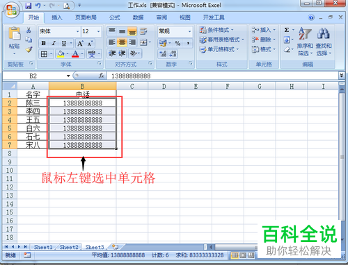Decrease decimal places
This screenshot has width=348, height=265.
pos(173,53)
